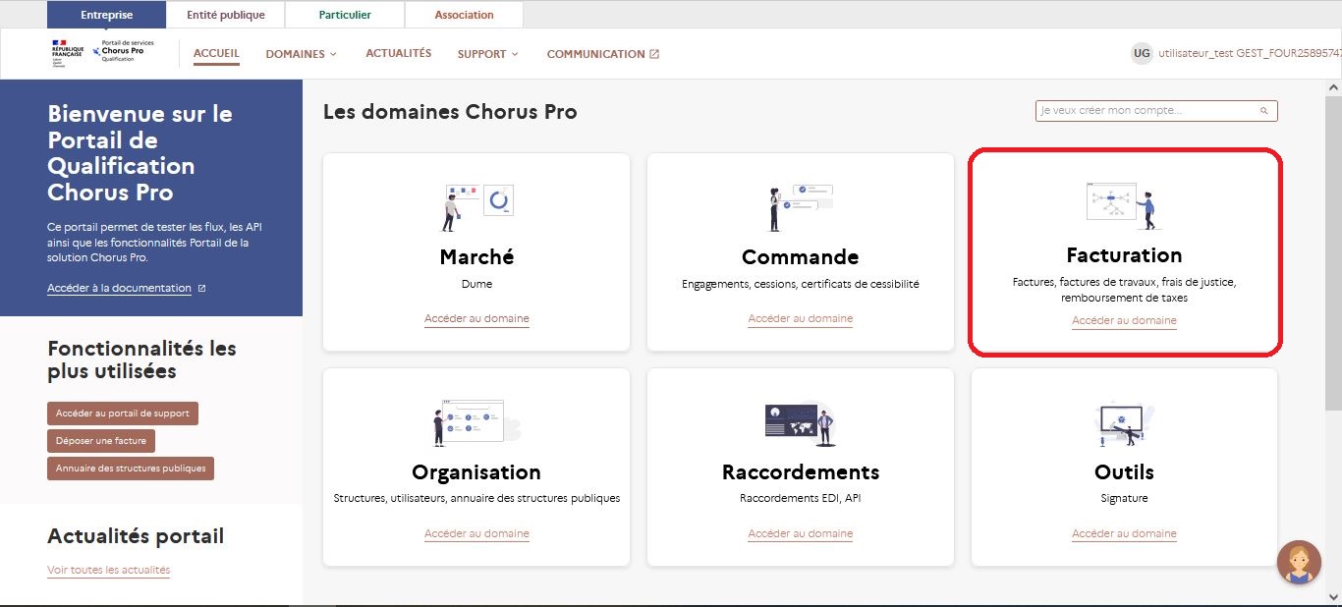Click the UG user avatar badge
The image size is (1342, 607).
[x=1141, y=54]
